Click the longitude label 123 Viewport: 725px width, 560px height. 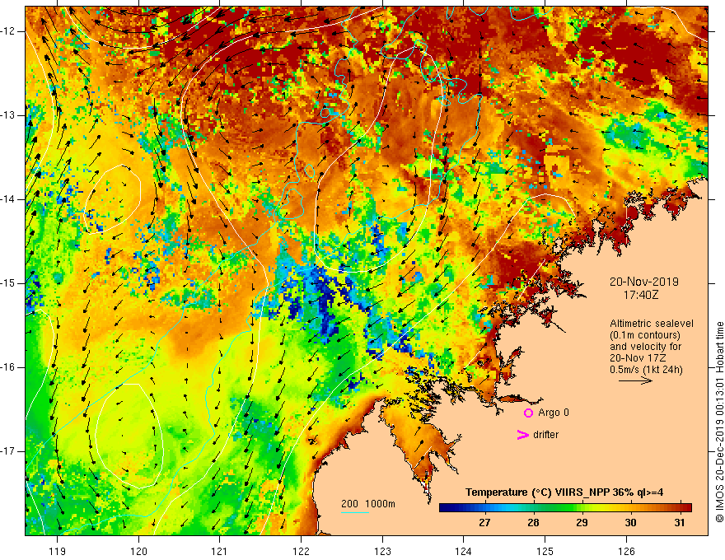point(382,551)
